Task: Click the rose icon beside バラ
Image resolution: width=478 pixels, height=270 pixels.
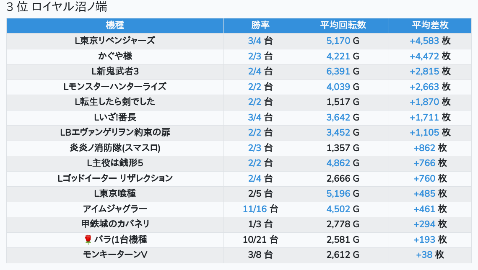Action: click(x=88, y=240)
